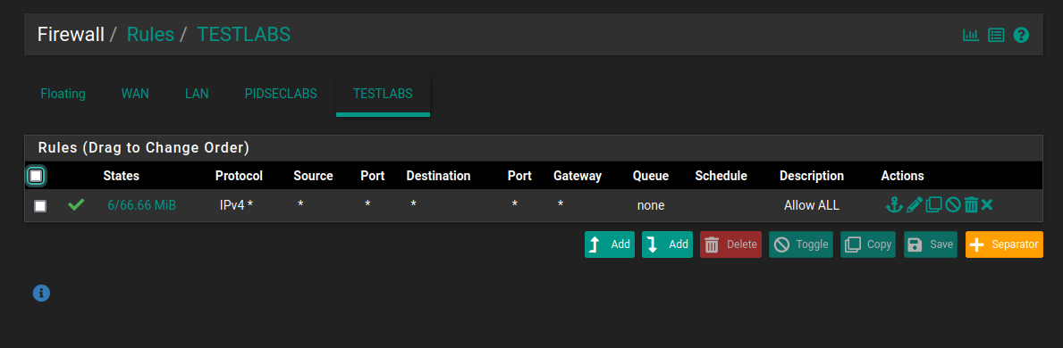Open the help question mark icon
The height and width of the screenshot is (348, 1063).
pos(1021,35)
